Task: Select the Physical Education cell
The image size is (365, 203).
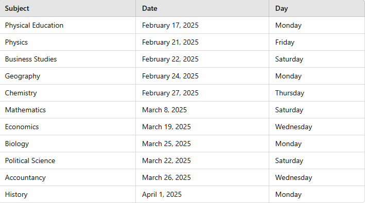Action: coord(68,25)
